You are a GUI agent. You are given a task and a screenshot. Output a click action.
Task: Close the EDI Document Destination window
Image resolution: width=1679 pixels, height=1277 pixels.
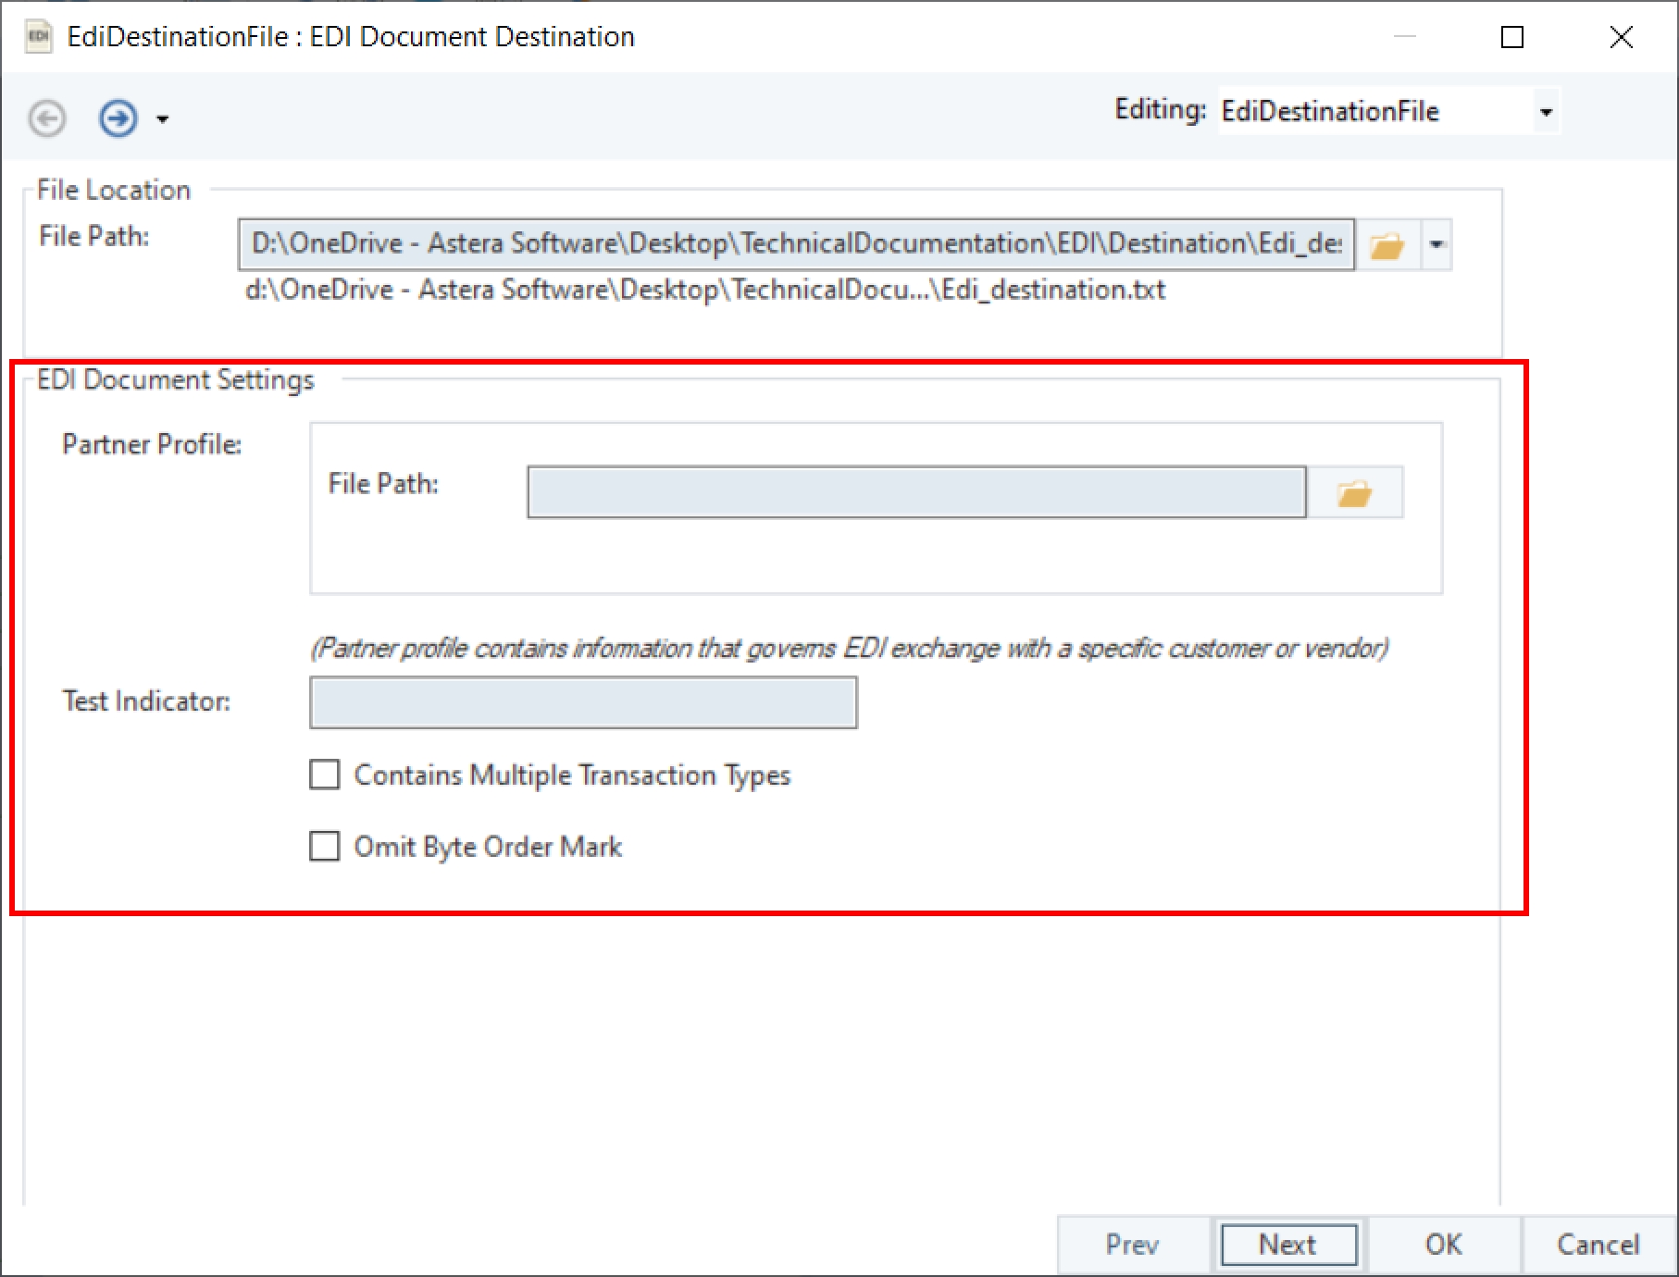(x=1622, y=37)
